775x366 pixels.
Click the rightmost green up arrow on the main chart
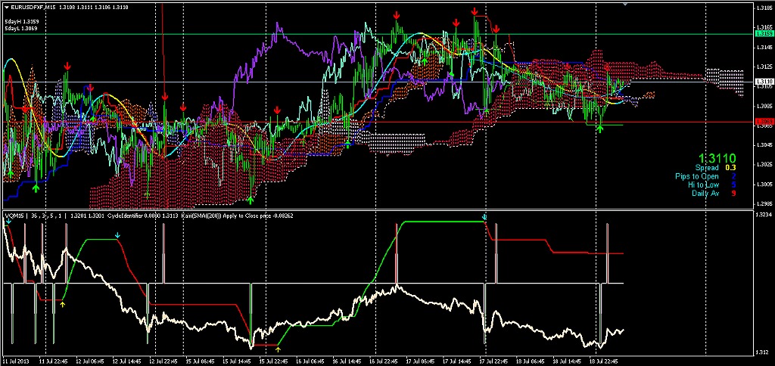coord(600,129)
